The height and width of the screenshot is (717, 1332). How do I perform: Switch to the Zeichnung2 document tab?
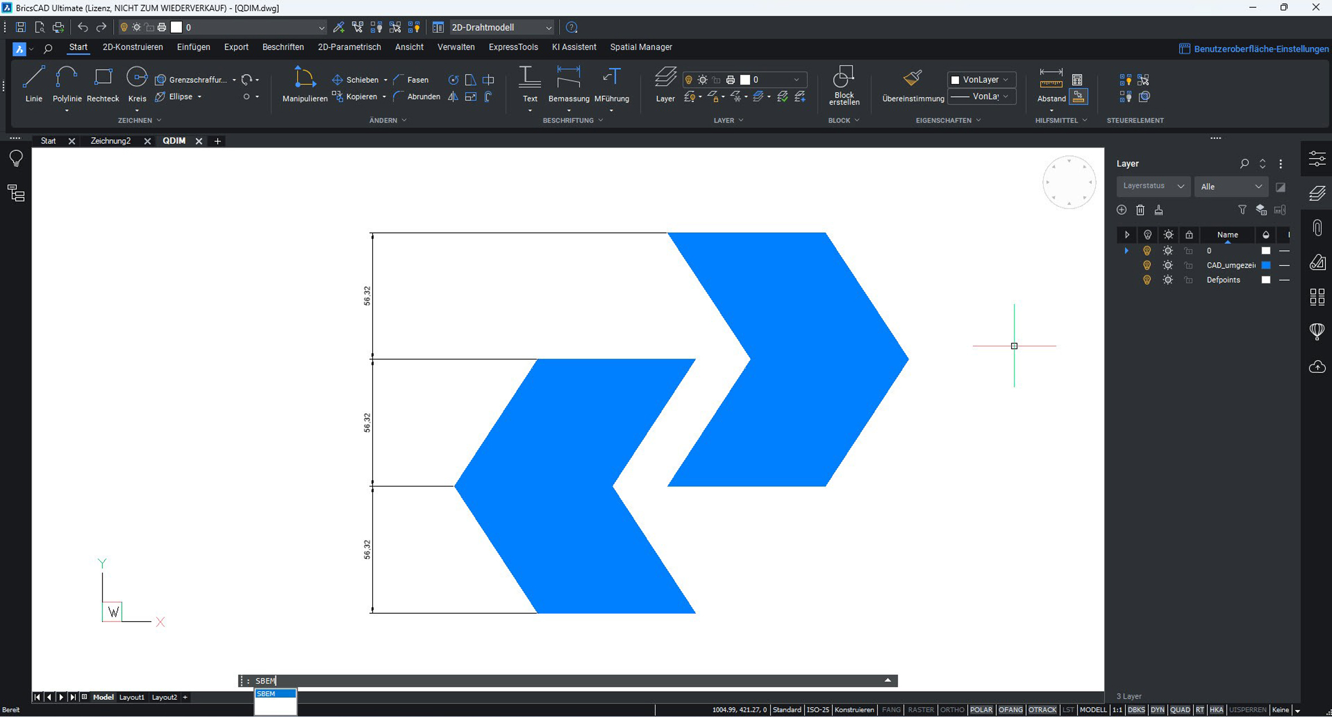(111, 141)
